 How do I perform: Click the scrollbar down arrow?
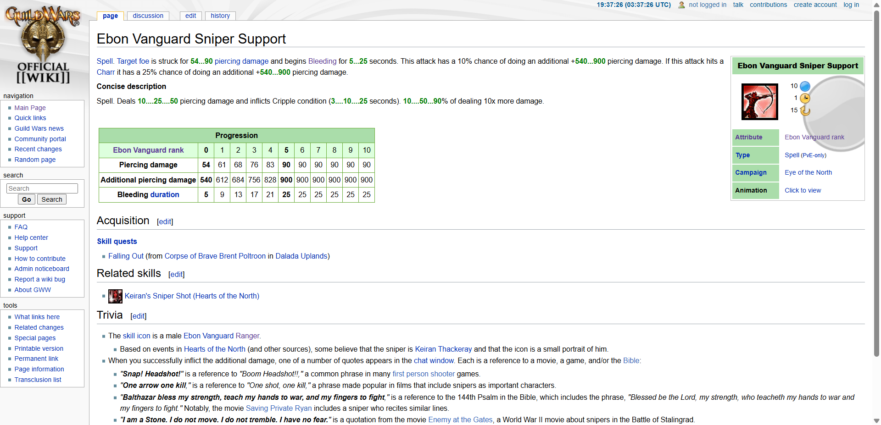click(876, 420)
